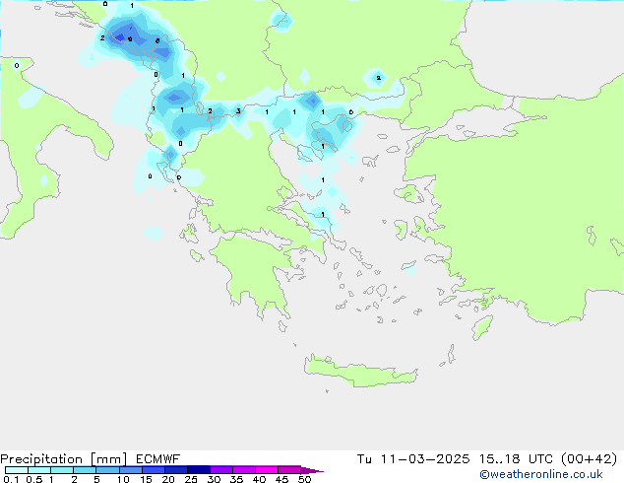
Task: Click the legend label '0.1'
Action: 11,479
